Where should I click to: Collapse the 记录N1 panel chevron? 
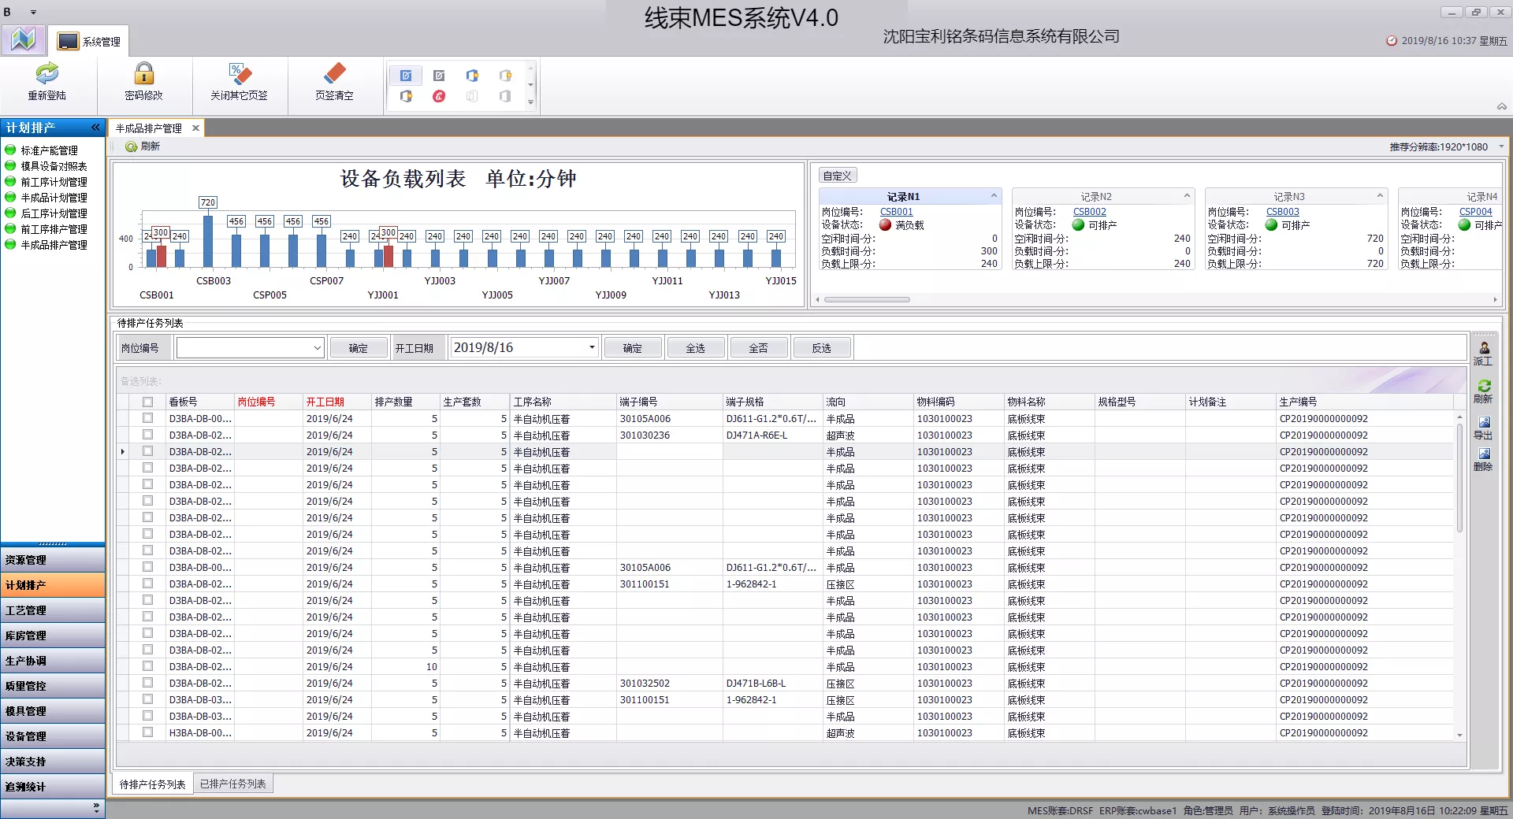pos(994,196)
